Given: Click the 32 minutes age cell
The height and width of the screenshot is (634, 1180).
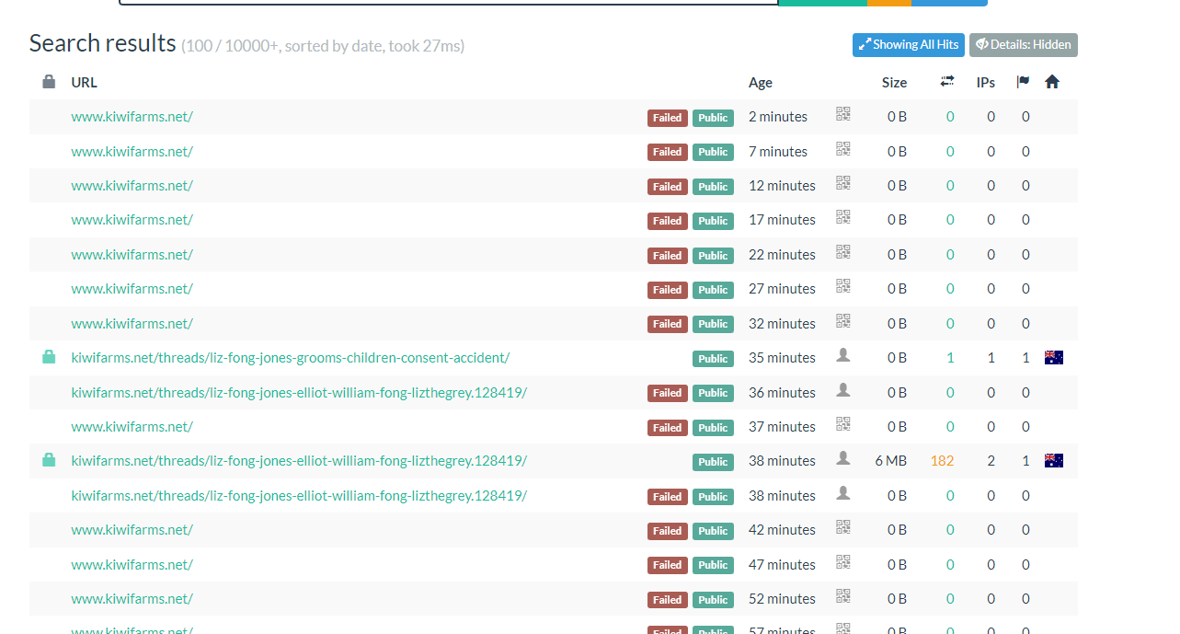Looking at the screenshot, I should click(782, 324).
